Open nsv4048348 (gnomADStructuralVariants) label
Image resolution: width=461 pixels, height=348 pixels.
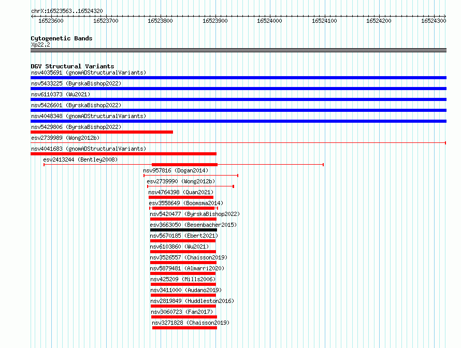(89, 116)
